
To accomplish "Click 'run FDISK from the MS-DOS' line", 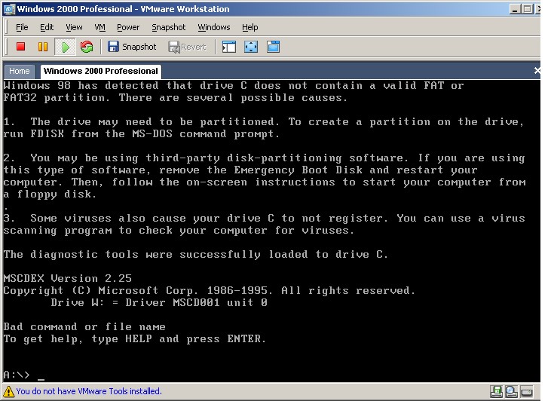I will coord(141,134).
